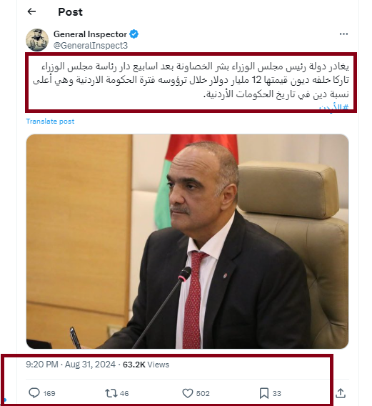This screenshot has height=406, width=372.
Task: Click the Post header title
Action: tap(71, 12)
